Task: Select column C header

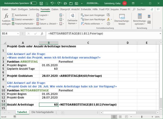Action: pyautogui.click(x=88, y=43)
